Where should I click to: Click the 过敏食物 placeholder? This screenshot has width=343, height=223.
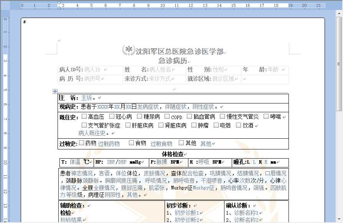pyautogui.click(x=161, y=144)
